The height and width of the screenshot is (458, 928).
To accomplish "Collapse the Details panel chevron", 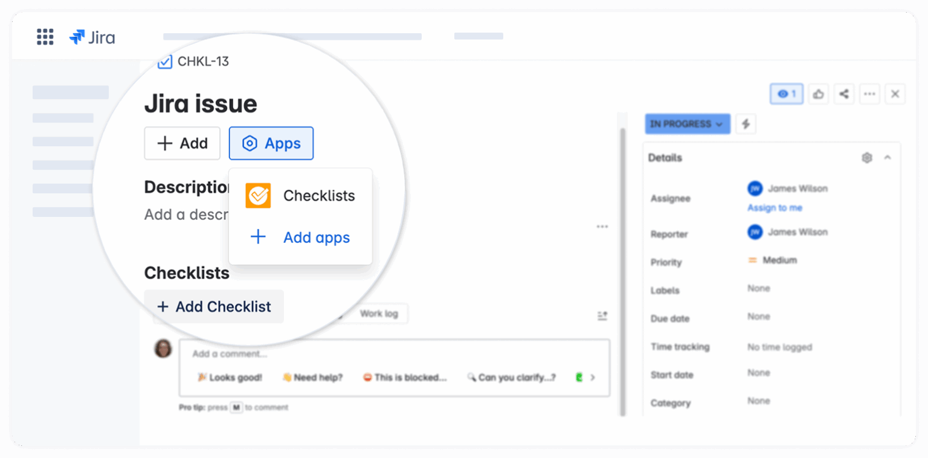I will [888, 158].
